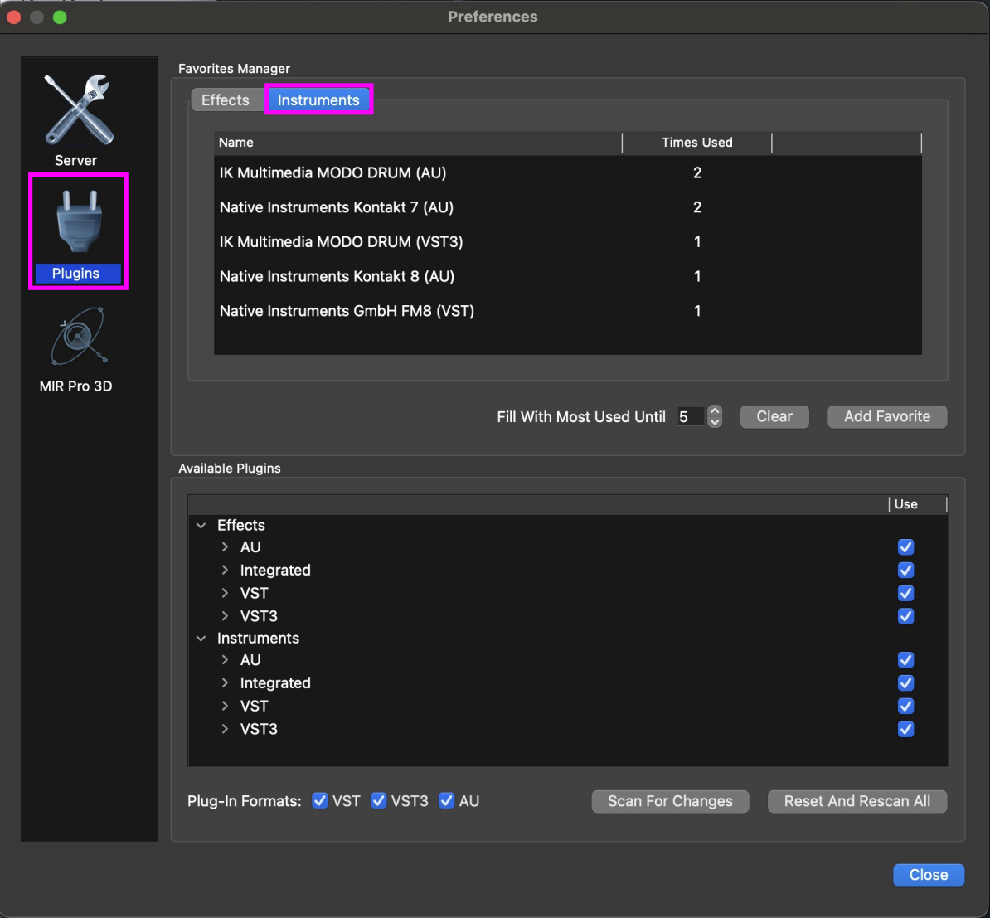990x918 pixels.
Task: Toggle the VST3 plug-in format checkbox
Action: (x=379, y=801)
